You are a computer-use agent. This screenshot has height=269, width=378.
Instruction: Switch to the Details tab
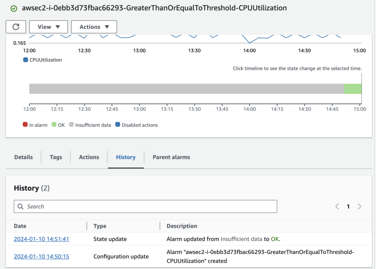23,157
